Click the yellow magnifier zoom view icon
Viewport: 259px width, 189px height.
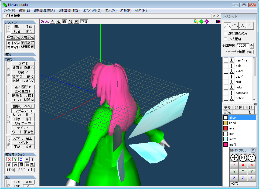coord(196,22)
